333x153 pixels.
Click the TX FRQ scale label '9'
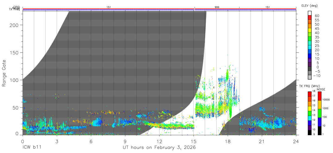coord(314,134)
